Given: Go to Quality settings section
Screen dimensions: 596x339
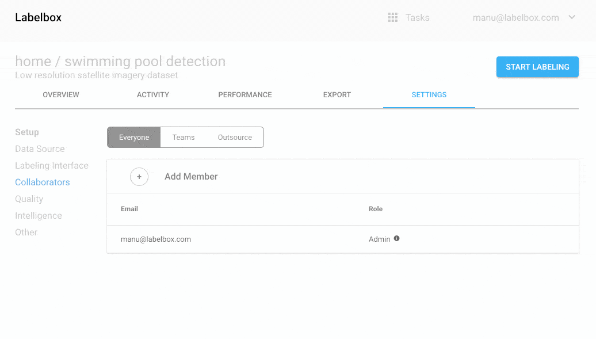Looking at the screenshot, I should [x=29, y=199].
